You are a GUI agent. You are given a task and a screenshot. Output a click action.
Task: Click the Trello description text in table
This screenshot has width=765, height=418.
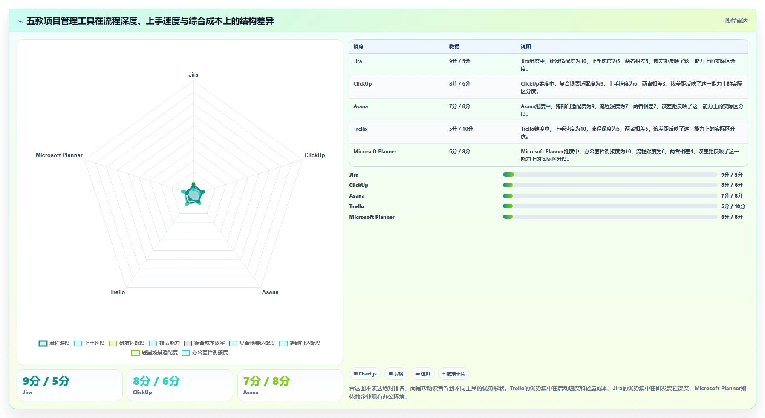(x=628, y=132)
